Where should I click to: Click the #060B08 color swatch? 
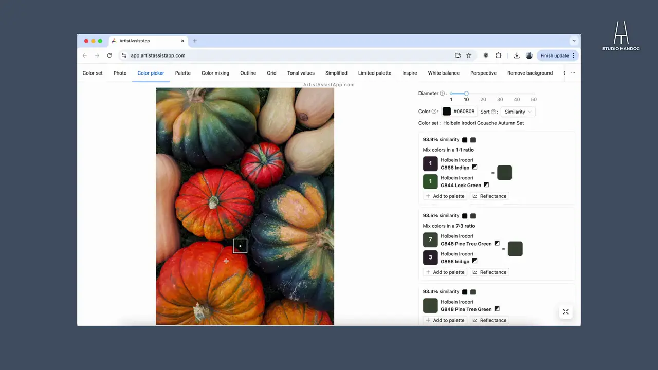click(447, 112)
